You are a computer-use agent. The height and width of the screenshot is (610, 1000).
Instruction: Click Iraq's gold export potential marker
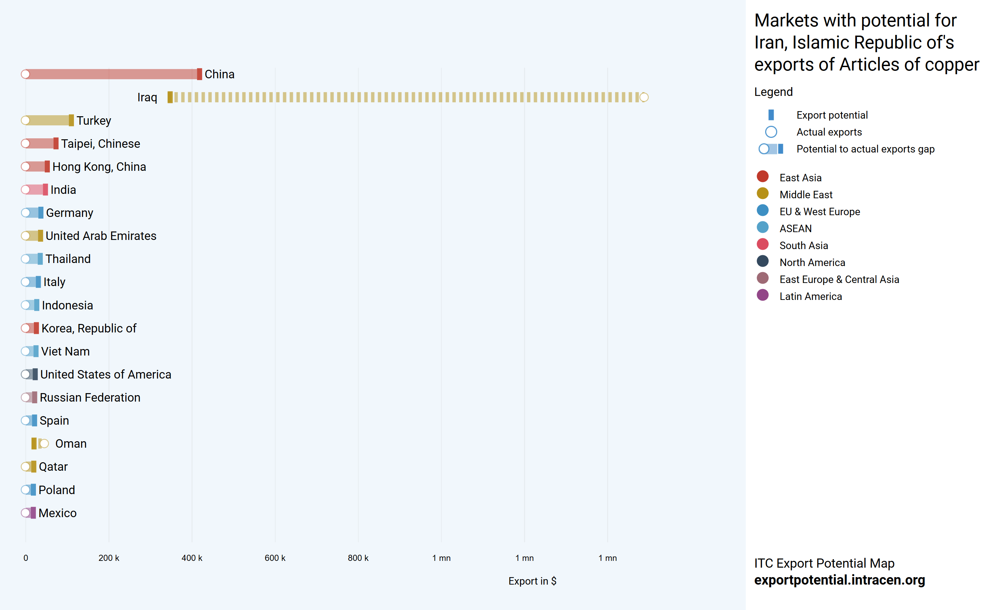click(170, 97)
